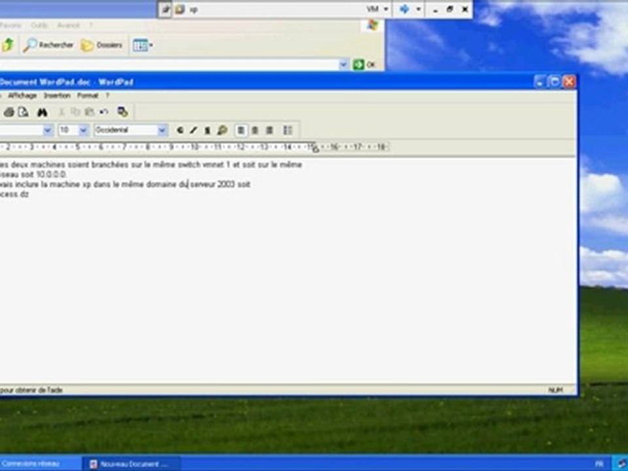Open the VM dropdown menu
628x471 pixels.
[377, 9]
